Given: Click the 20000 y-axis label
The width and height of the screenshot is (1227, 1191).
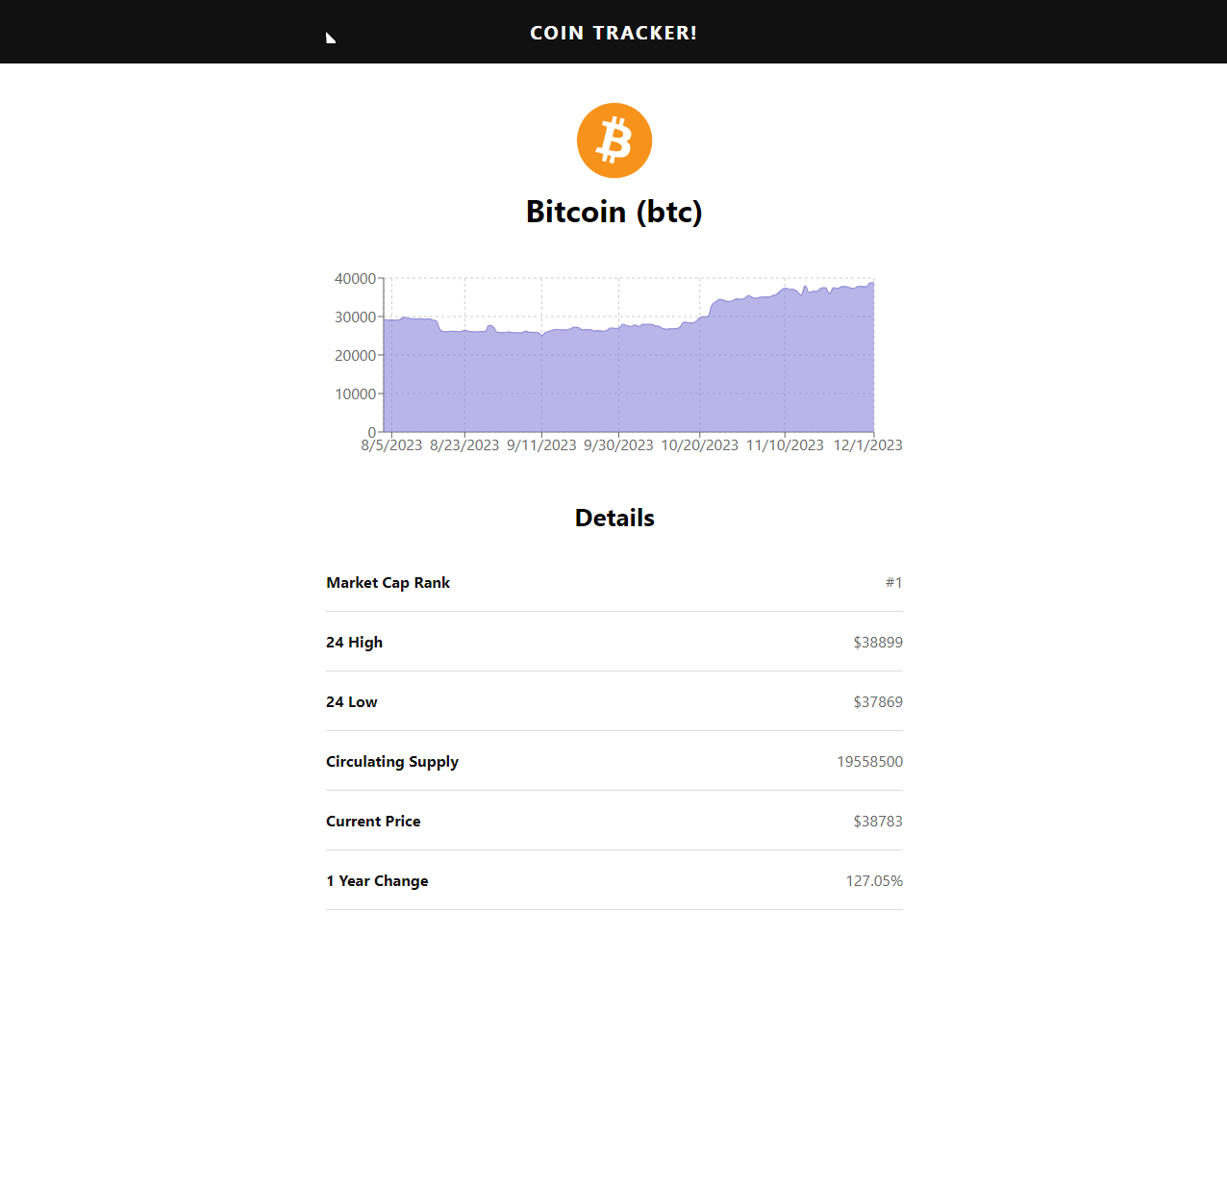Looking at the screenshot, I should (355, 356).
